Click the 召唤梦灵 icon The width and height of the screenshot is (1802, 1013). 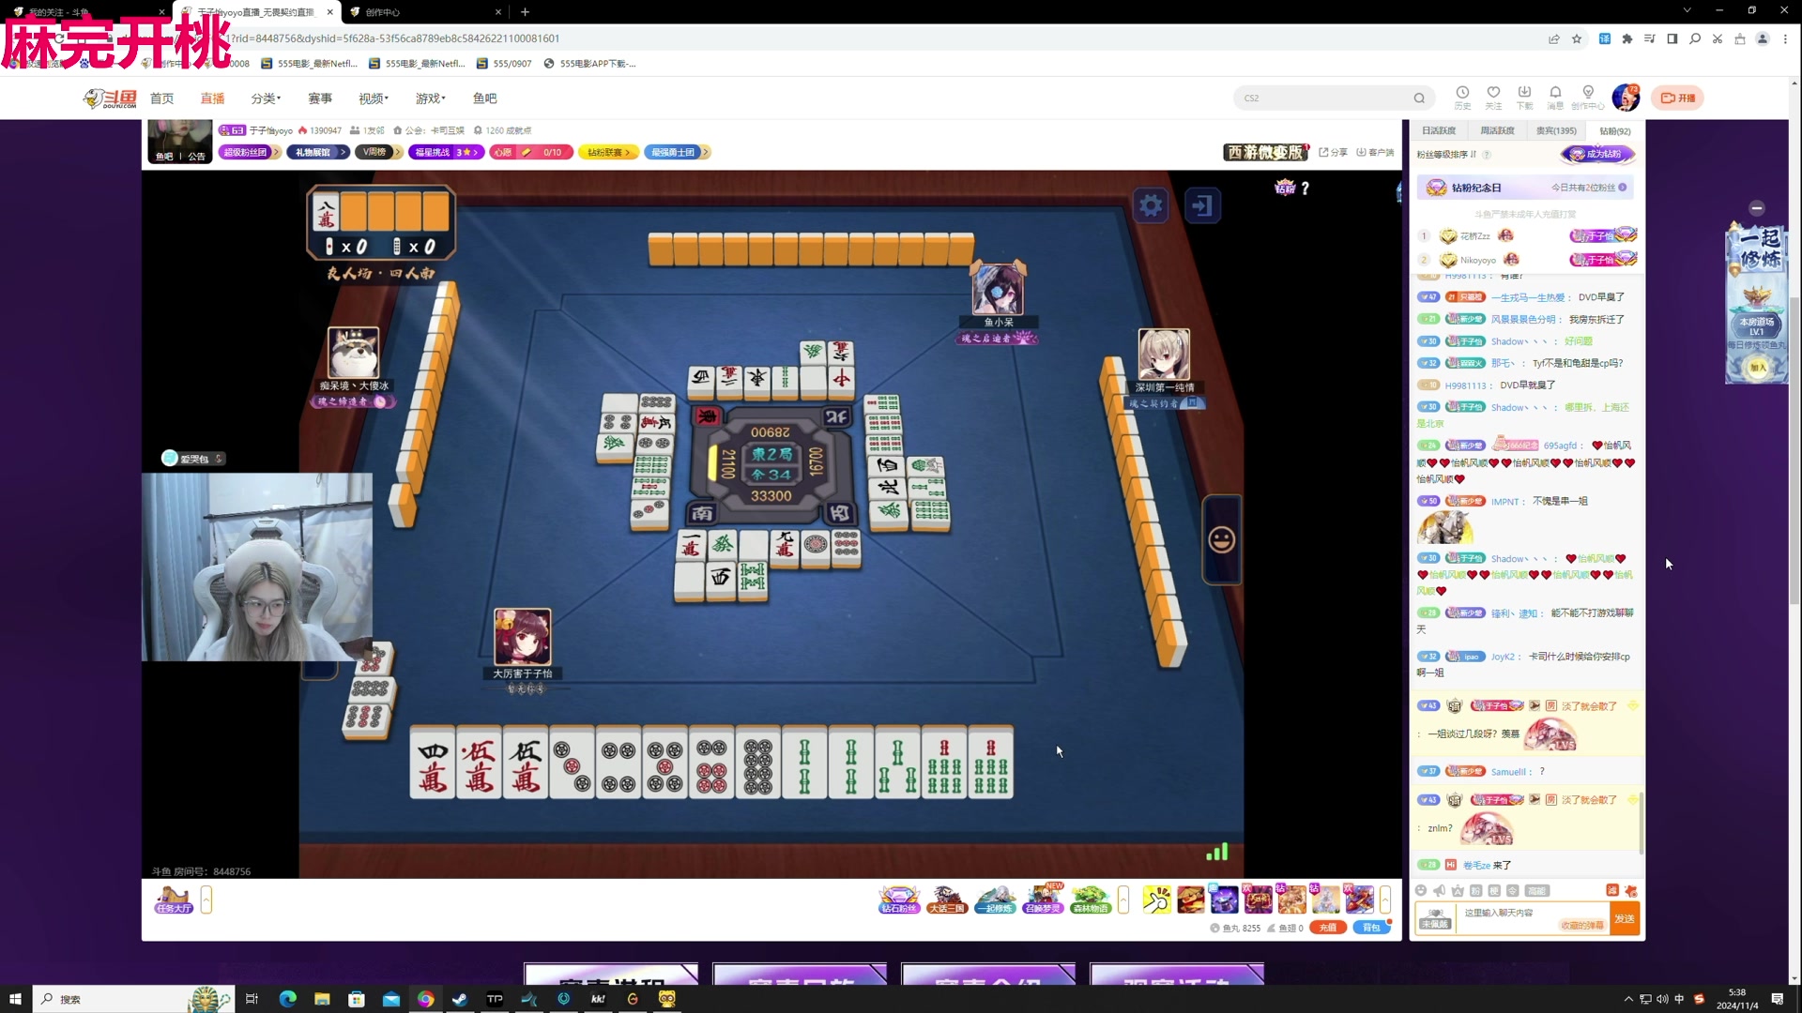(1043, 900)
